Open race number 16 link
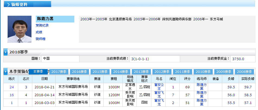The width and height of the screenshot is (258, 110). (12, 95)
